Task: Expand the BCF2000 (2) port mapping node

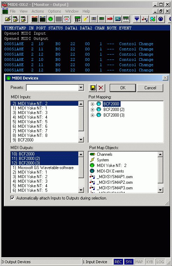Action: tap(92, 110)
